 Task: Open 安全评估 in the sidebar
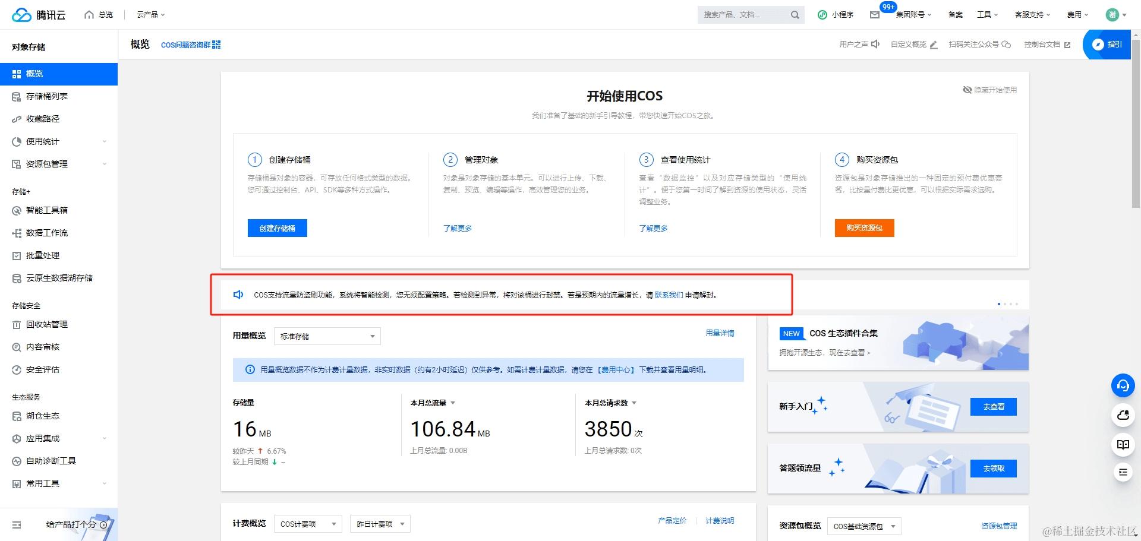coord(59,369)
